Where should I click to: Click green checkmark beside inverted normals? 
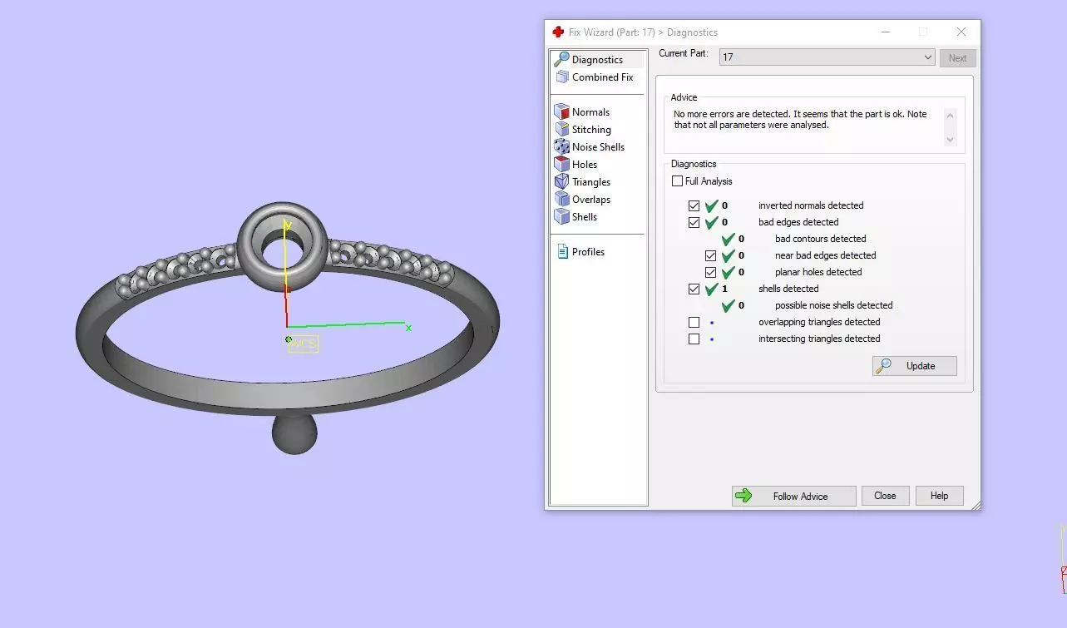pos(711,205)
